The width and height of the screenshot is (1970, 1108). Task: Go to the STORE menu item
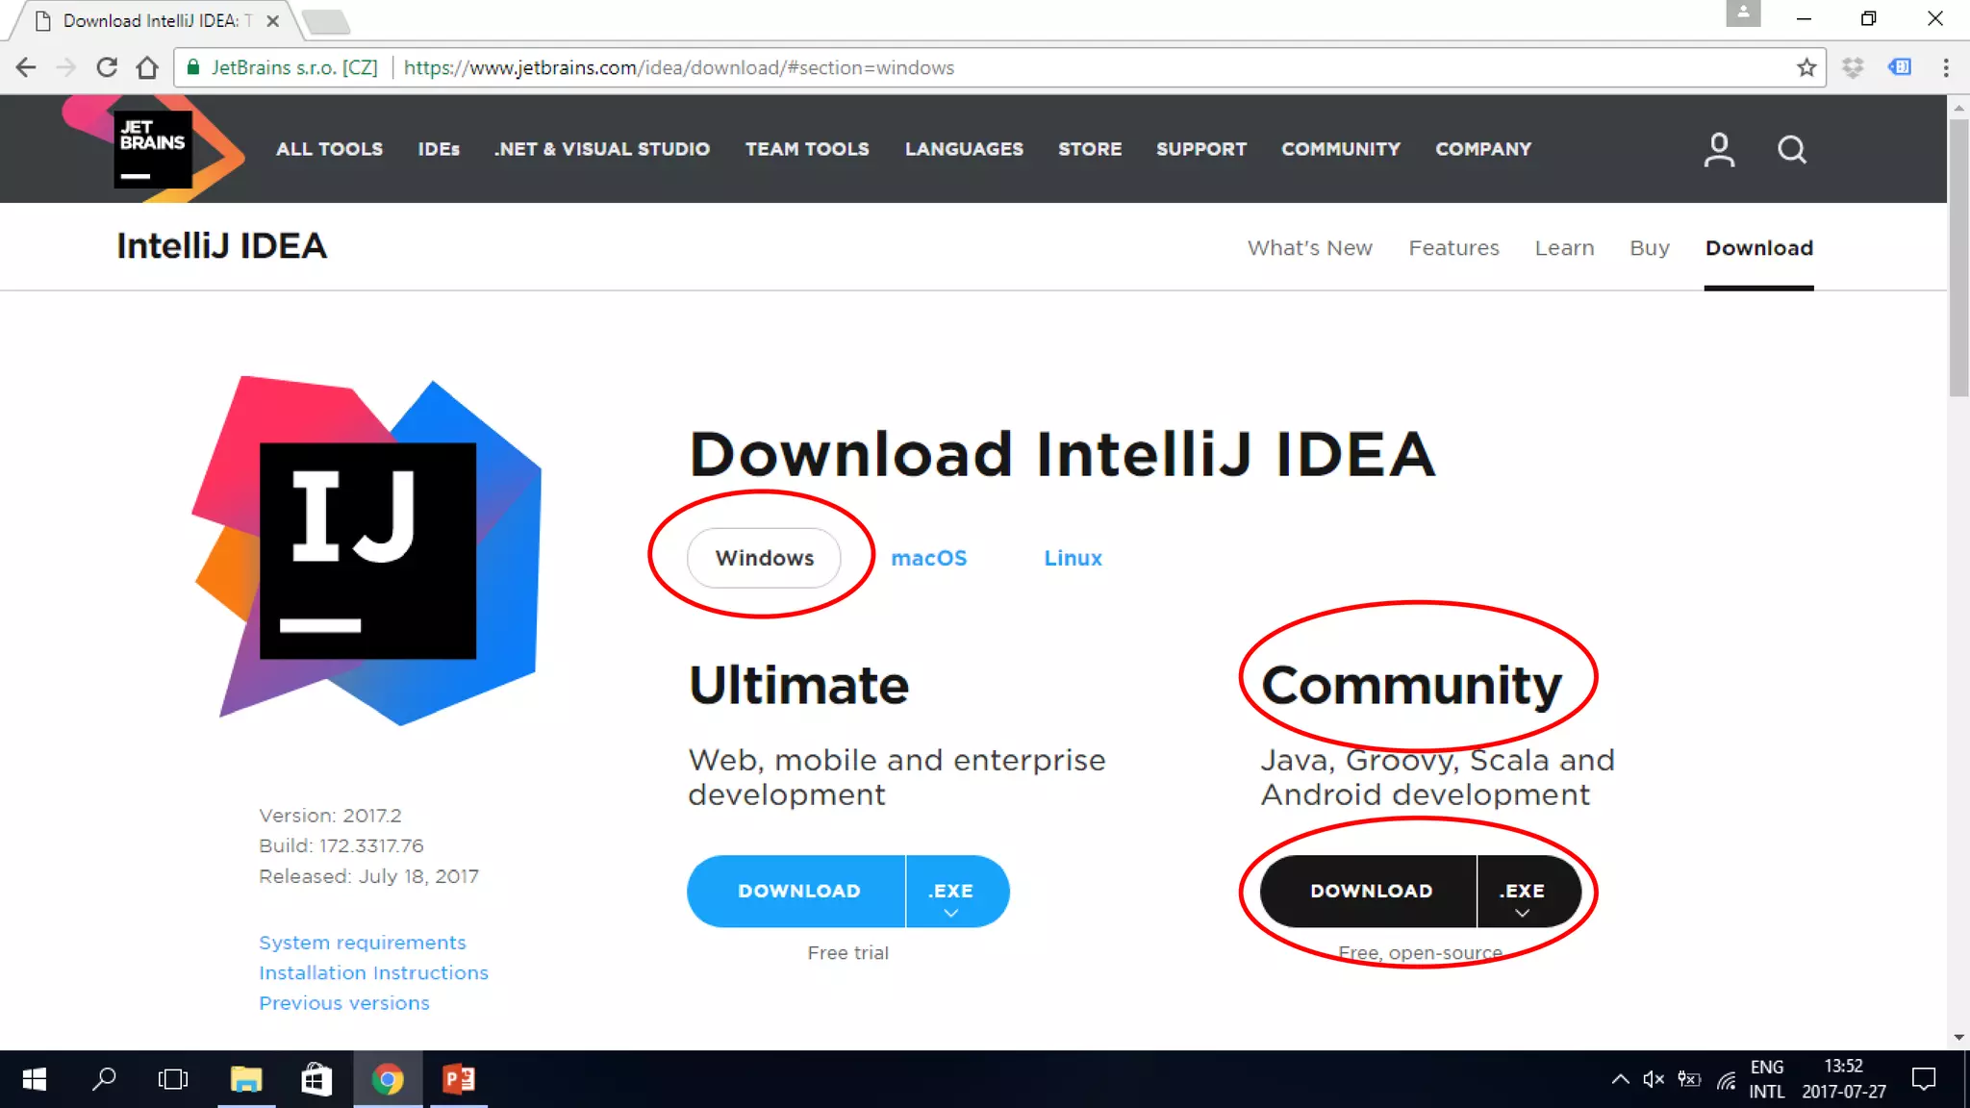point(1090,149)
